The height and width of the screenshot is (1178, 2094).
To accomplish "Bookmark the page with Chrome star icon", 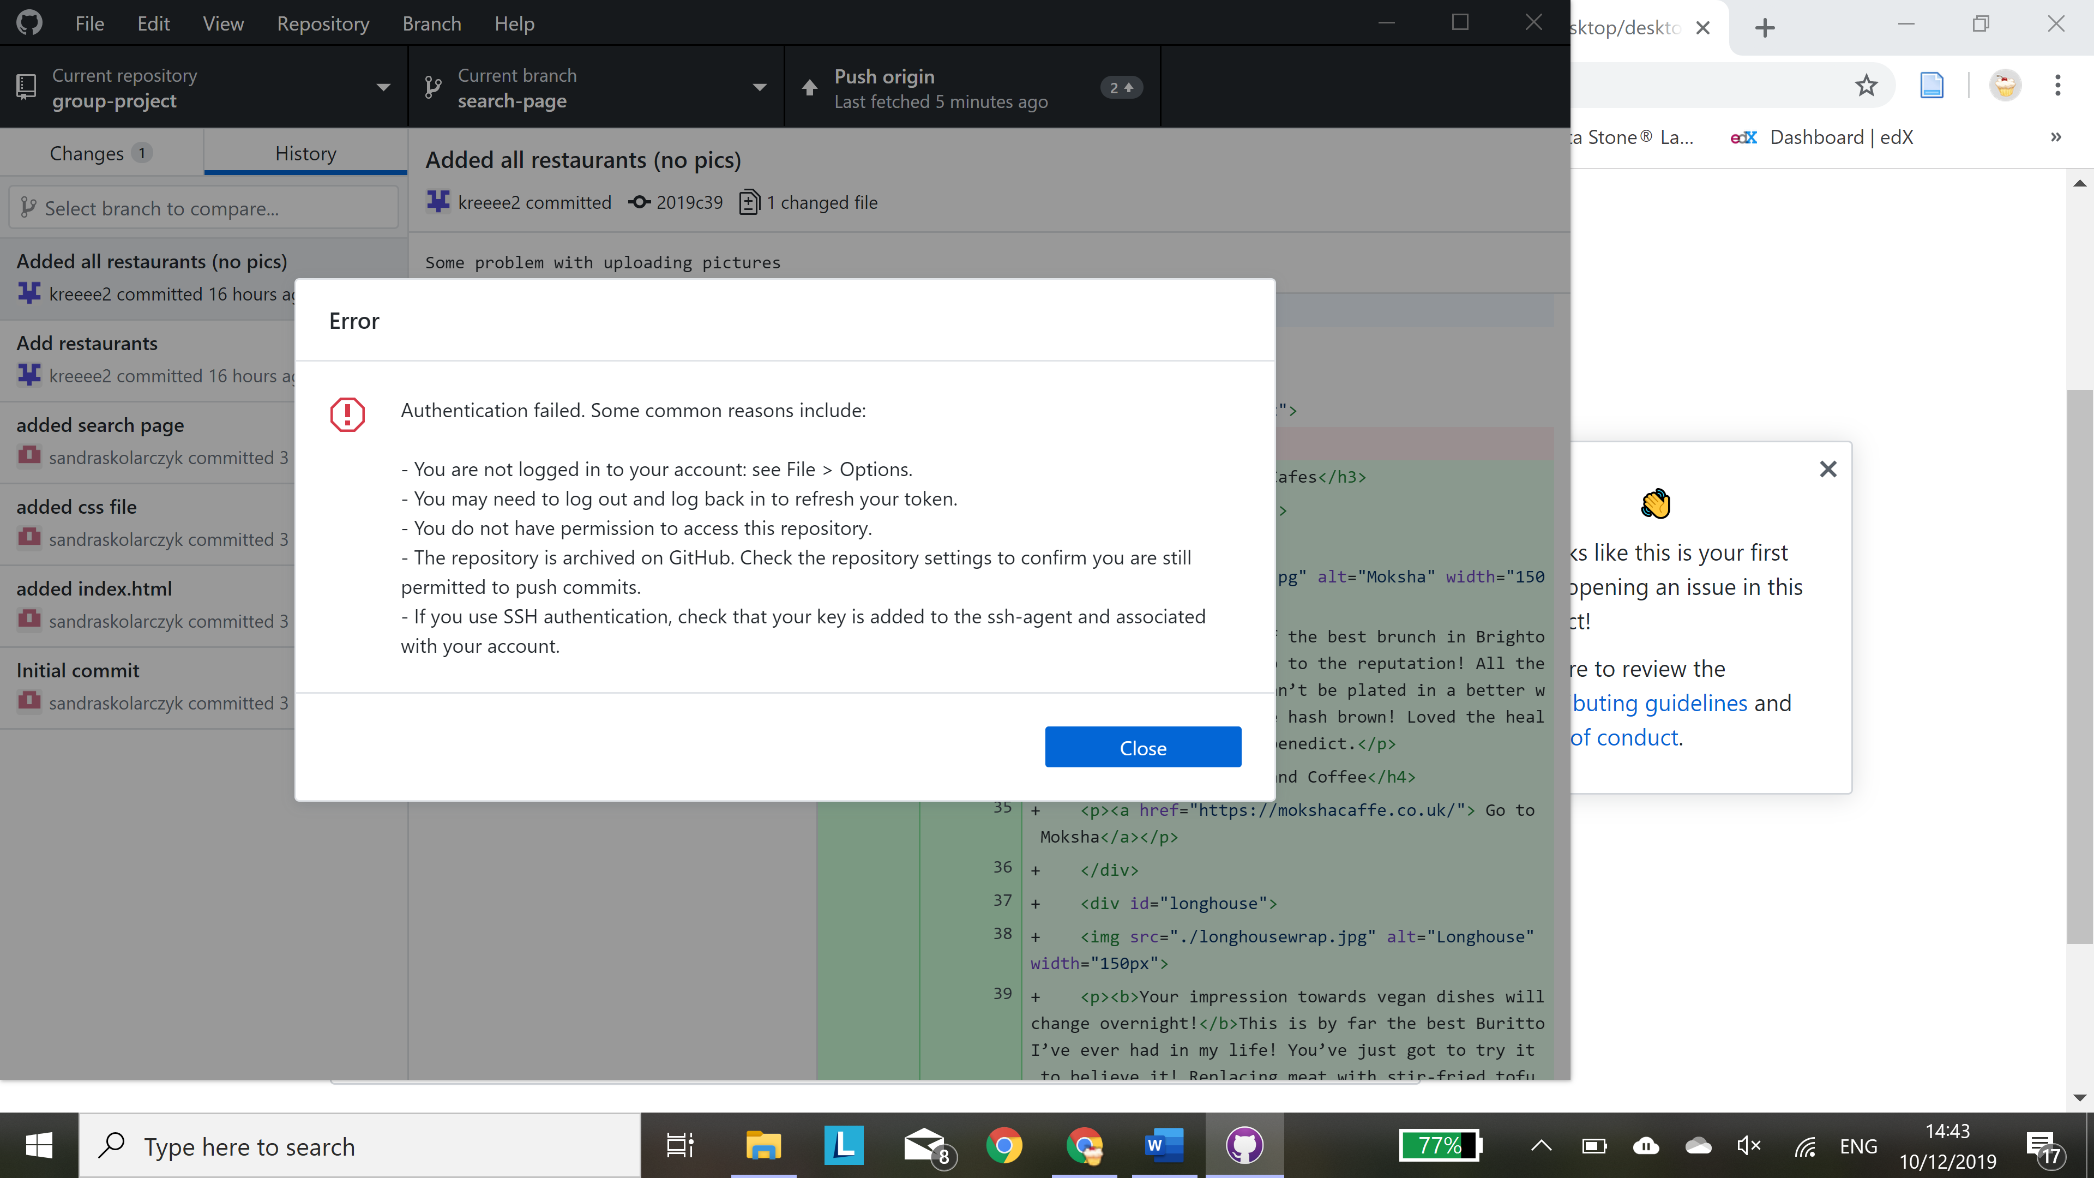I will click(1867, 86).
